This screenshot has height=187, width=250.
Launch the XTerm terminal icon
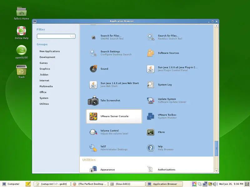click(x=151, y=132)
